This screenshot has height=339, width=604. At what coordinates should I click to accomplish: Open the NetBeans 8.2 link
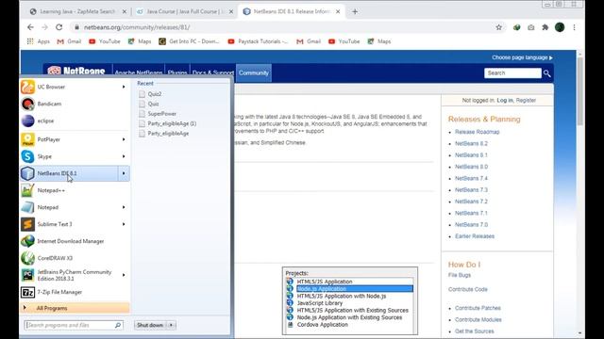coord(471,143)
